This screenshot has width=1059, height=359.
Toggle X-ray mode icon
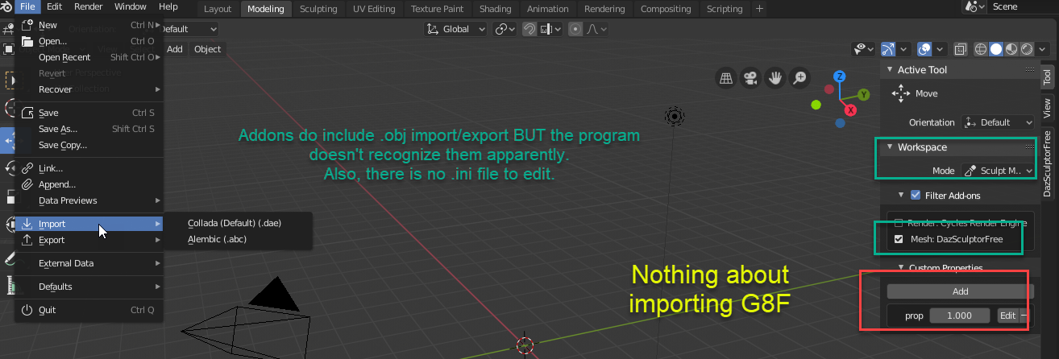pos(961,49)
